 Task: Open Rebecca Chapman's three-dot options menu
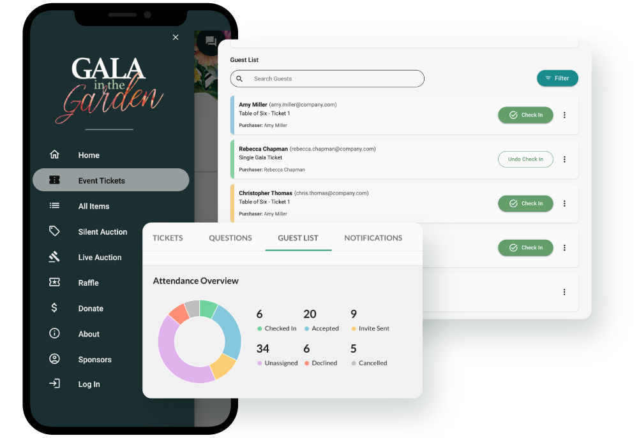564,159
